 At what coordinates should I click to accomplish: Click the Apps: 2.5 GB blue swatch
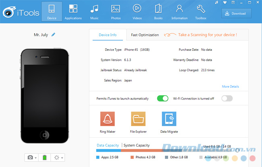[x=98, y=157]
